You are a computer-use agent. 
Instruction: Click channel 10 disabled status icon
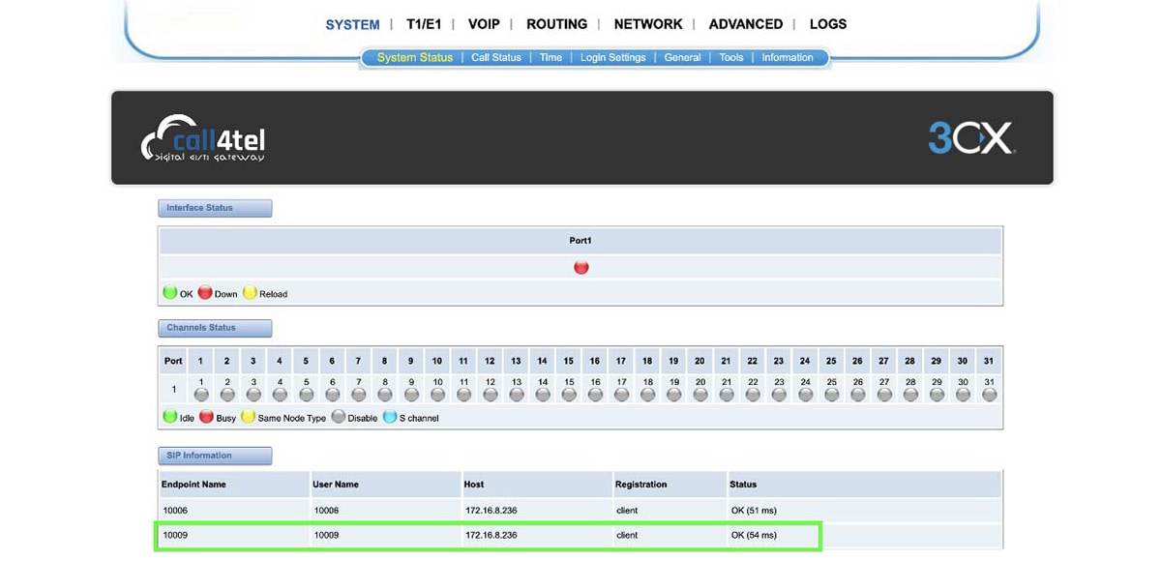click(x=437, y=395)
